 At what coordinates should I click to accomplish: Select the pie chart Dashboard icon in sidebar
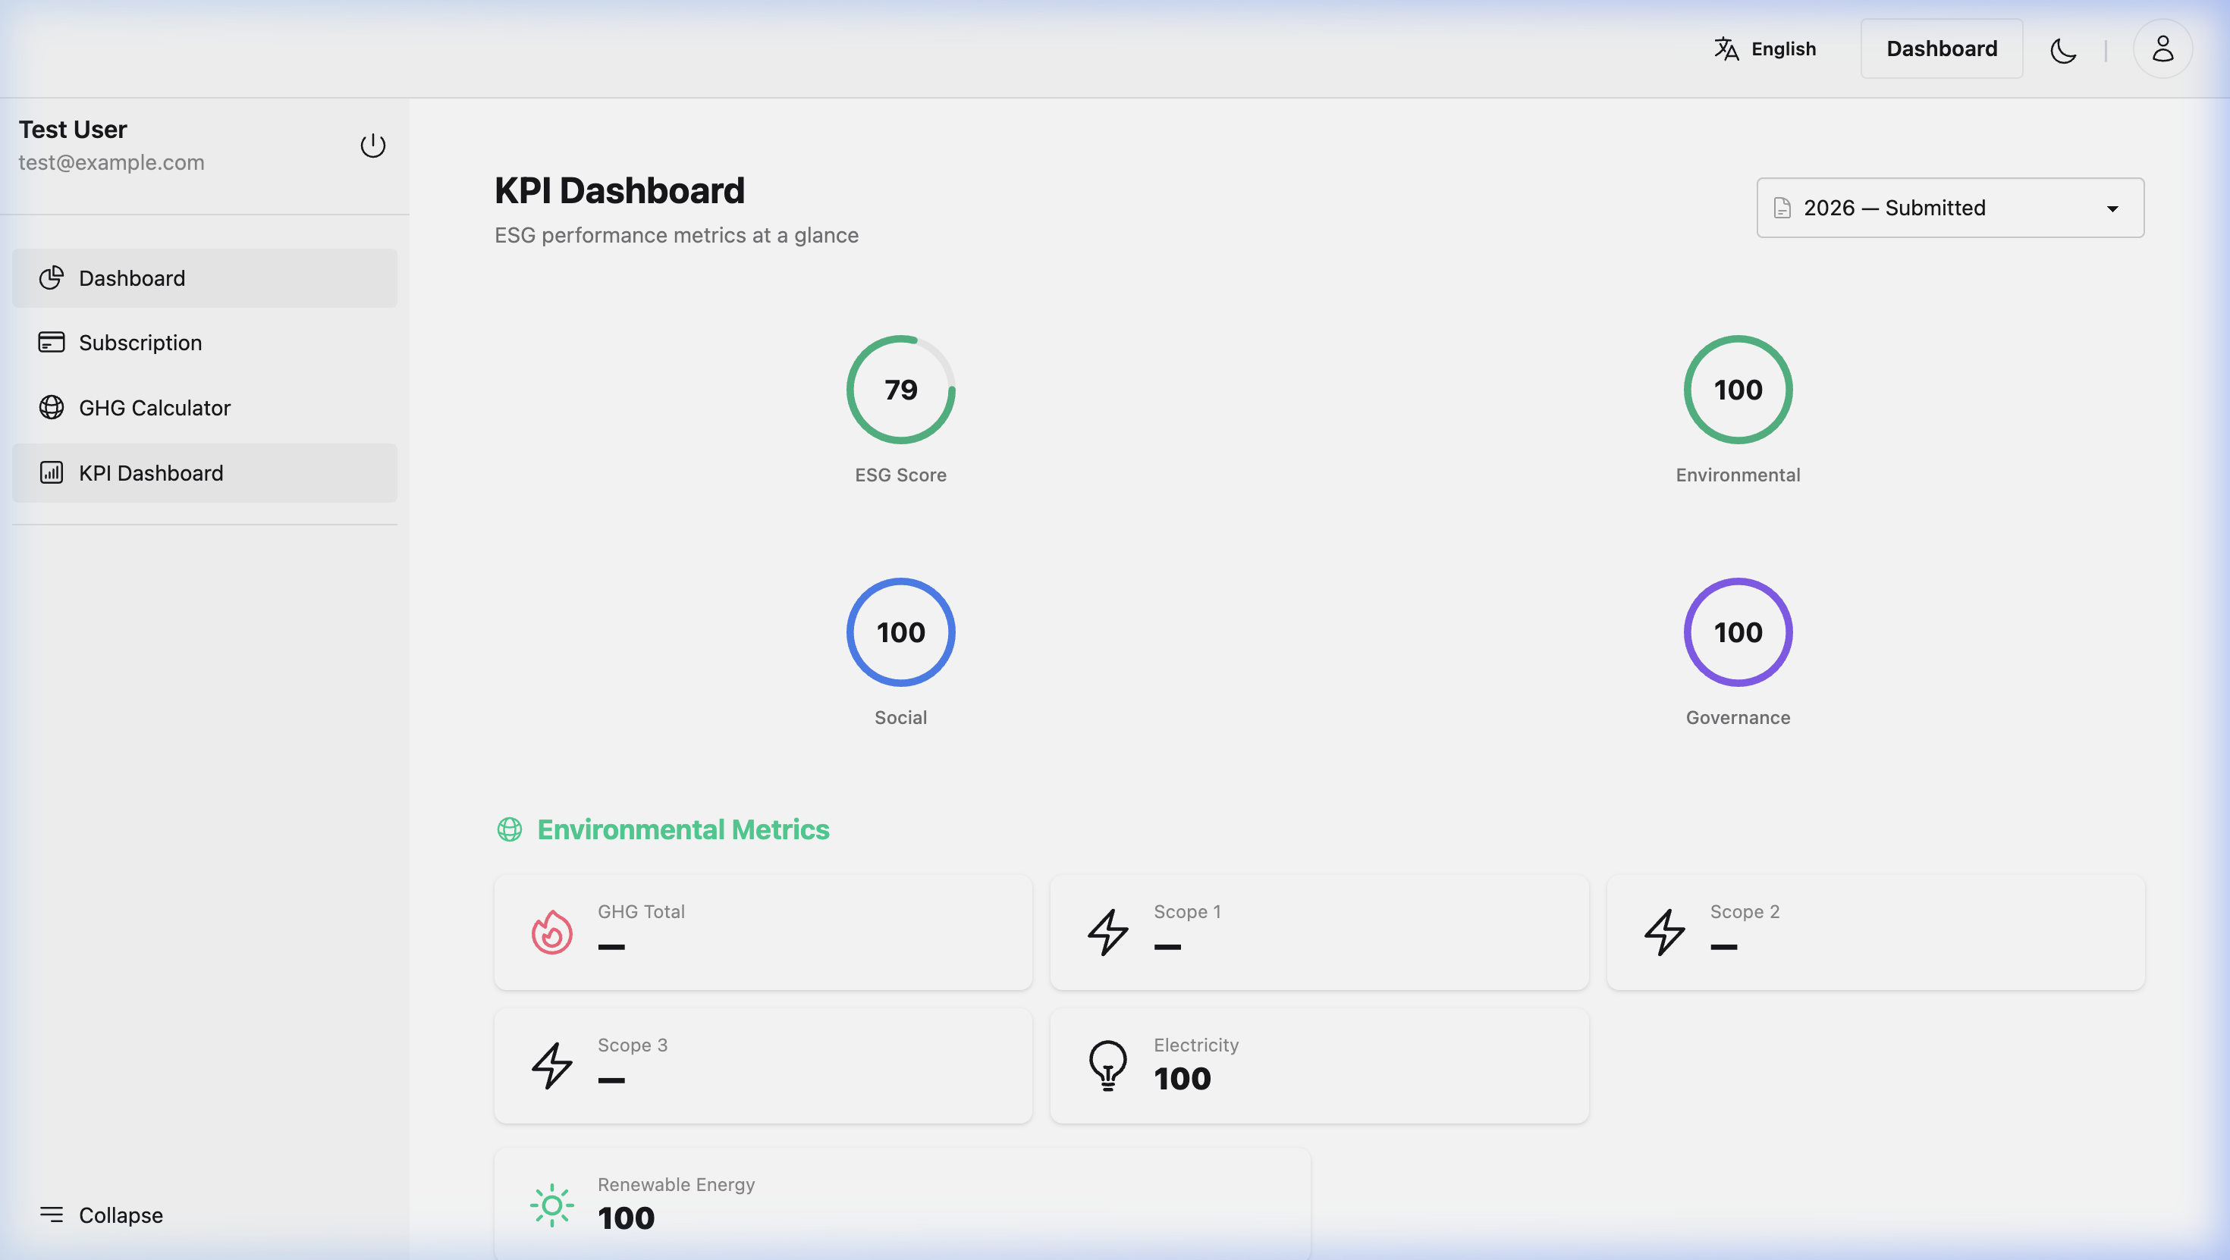click(x=51, y=277)
